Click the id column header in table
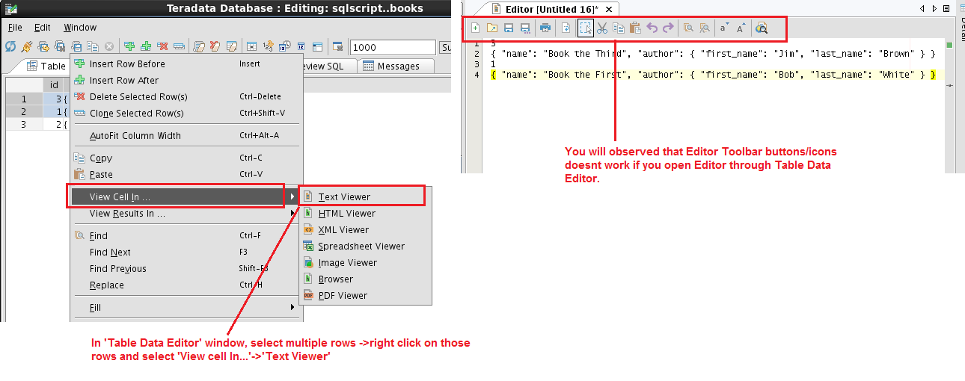965x381 pixels. 54,85
